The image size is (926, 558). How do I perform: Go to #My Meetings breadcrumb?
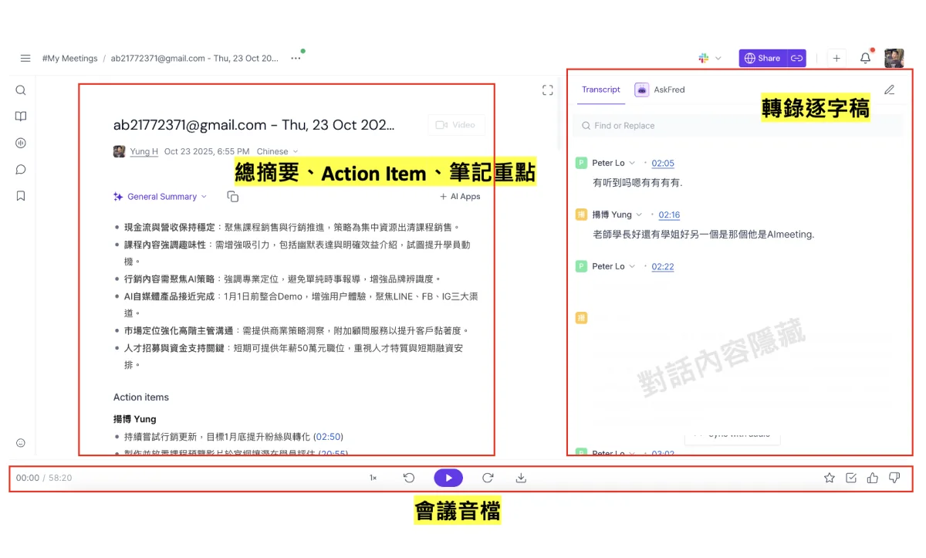[69, 58]
